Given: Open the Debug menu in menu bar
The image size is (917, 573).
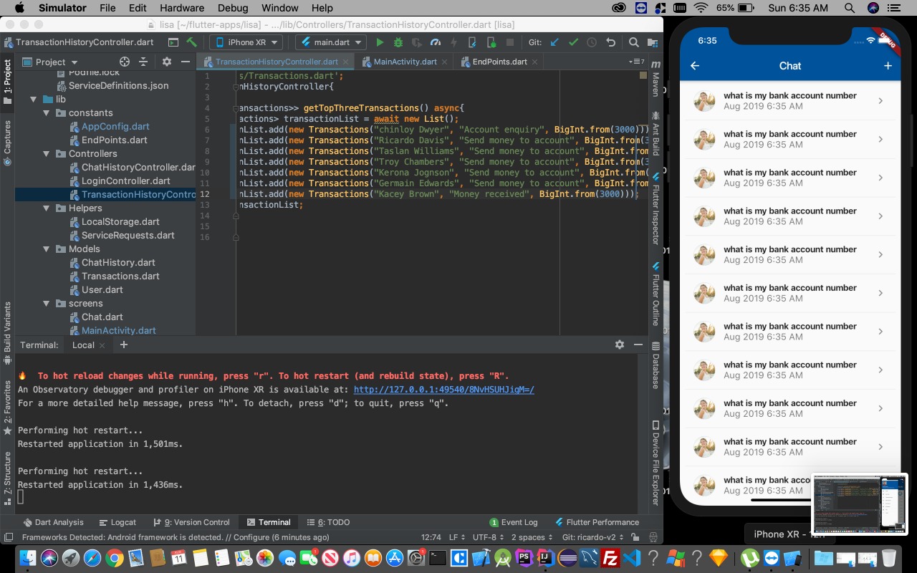Looking at the screenshot, I should pyautogui.click(x=234, y=8).
